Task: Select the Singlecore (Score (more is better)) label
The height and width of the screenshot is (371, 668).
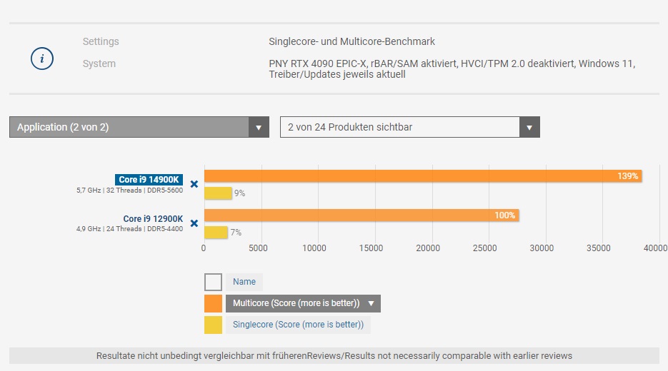Action: tap(298, 325)
